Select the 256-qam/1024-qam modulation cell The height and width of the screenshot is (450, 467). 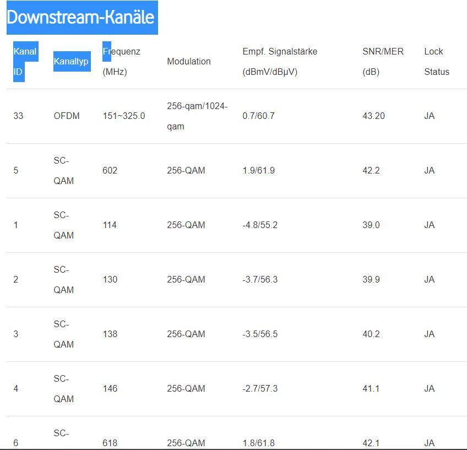pyautogui.click(x=197, y=116)
